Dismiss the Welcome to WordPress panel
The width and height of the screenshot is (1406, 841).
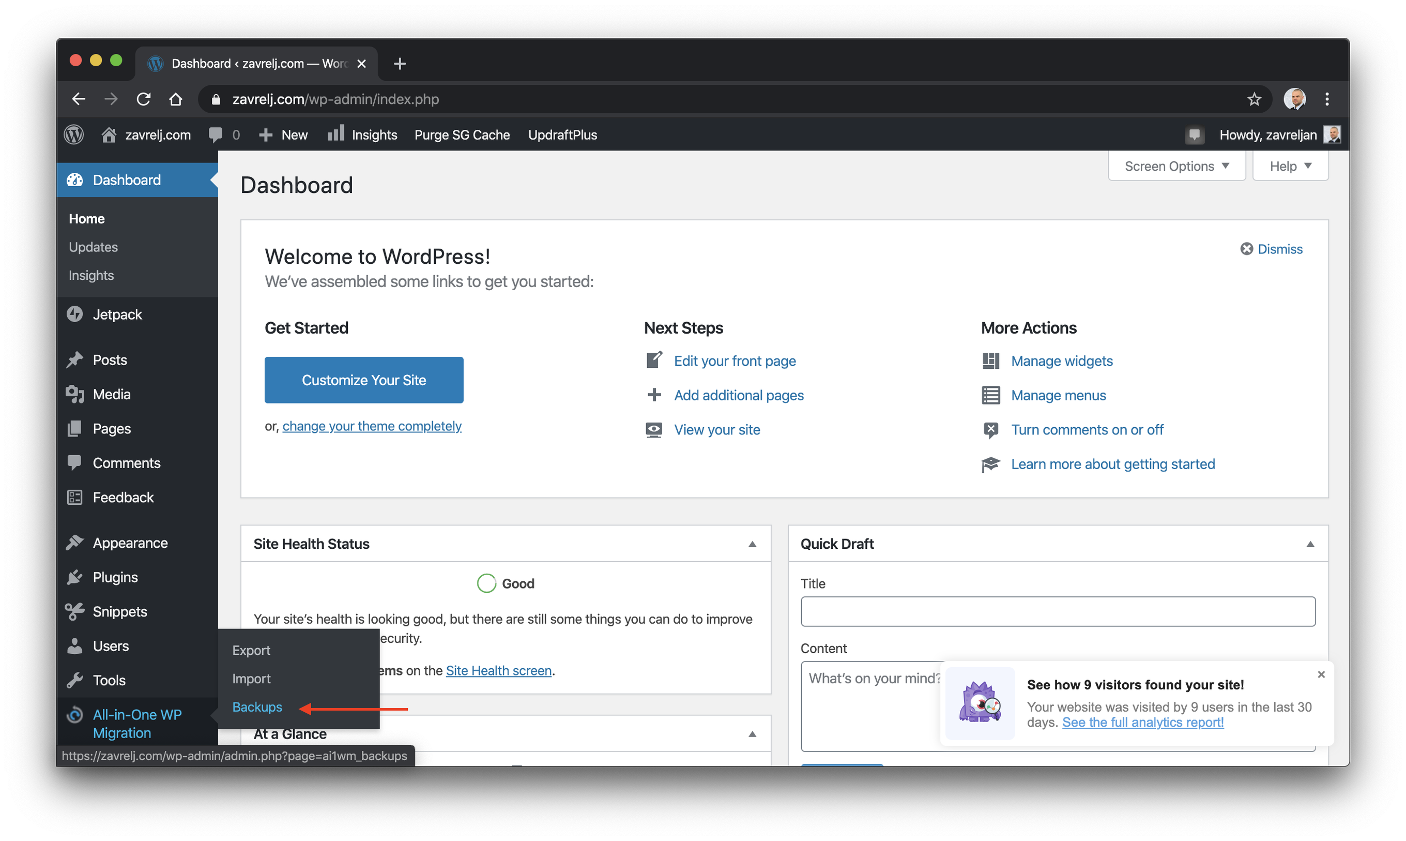pyautogui.click(x=1271, y=249)
